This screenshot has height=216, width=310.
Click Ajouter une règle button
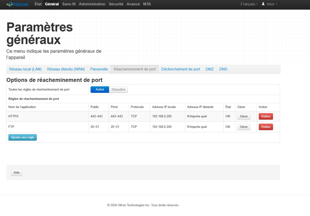[22, 138]
